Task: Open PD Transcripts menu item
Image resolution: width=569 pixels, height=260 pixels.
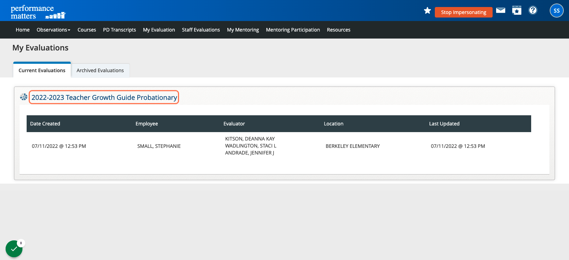Action: coord(119,30)
